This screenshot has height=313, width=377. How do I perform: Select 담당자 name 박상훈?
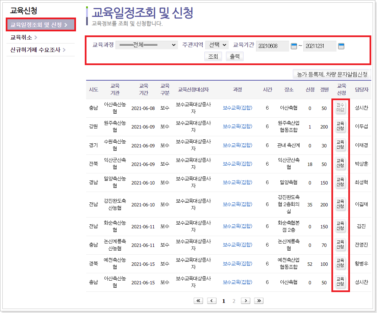[x=361, y=164]
